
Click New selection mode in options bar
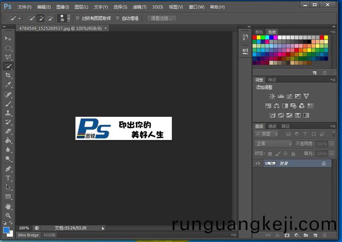32,18
